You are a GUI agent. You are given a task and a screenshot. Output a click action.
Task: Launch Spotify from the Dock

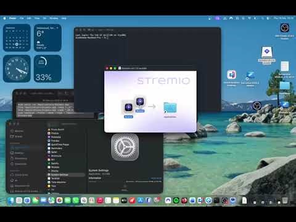[176, 200]
